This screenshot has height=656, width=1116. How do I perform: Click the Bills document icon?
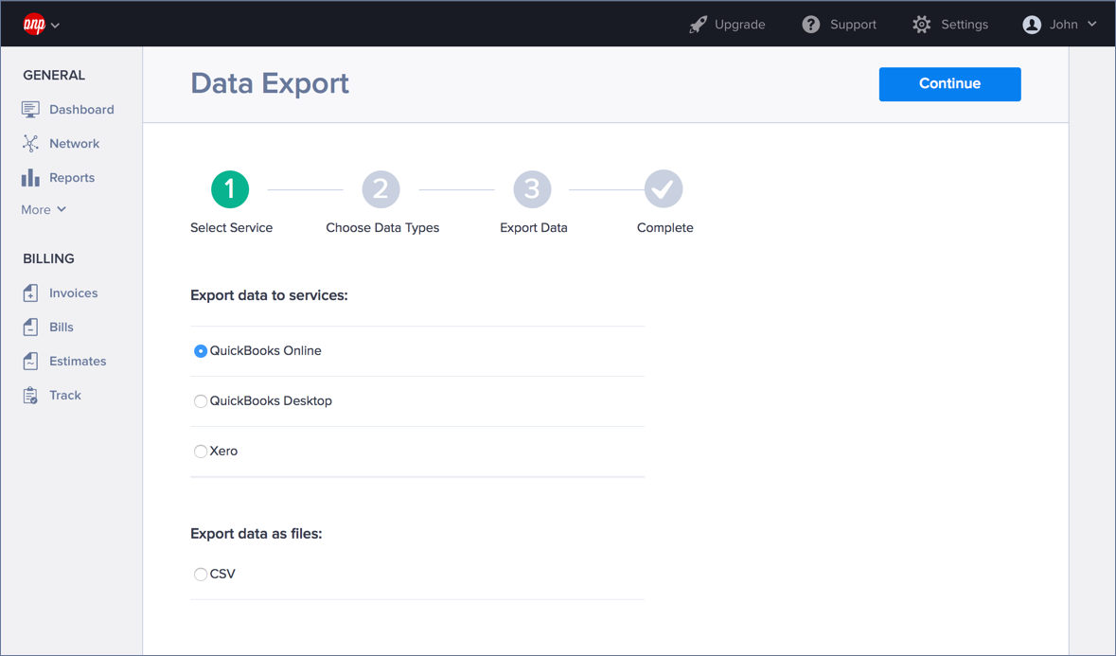30,327
